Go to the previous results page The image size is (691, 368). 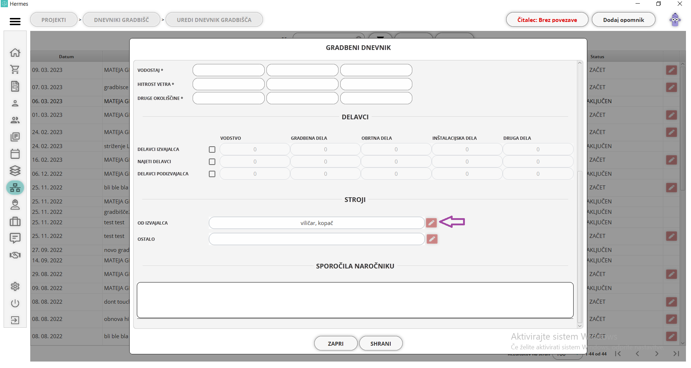coord(637,354)
